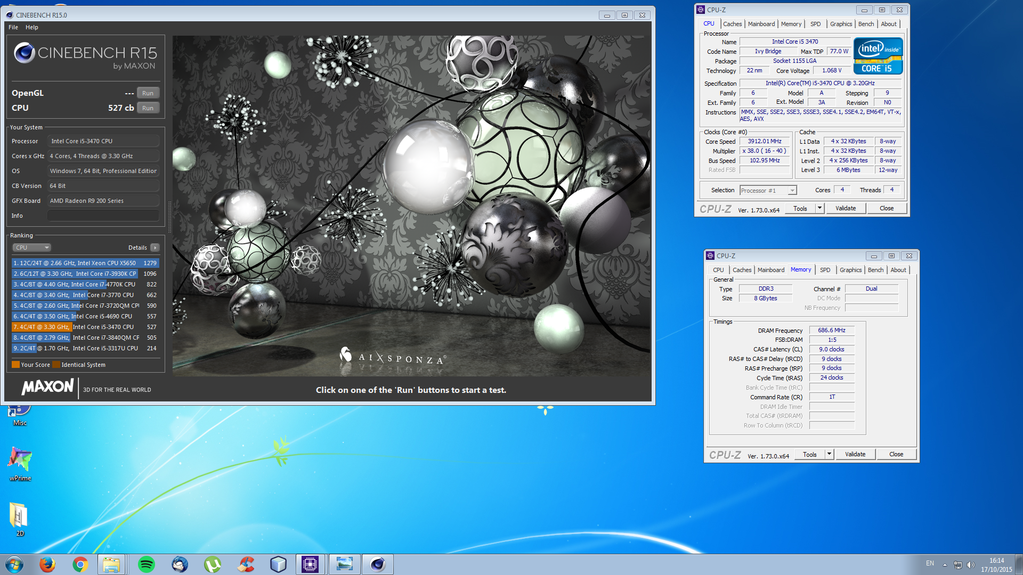Open the VirtualBox cube icon on the taskbar

click(279, 564)
